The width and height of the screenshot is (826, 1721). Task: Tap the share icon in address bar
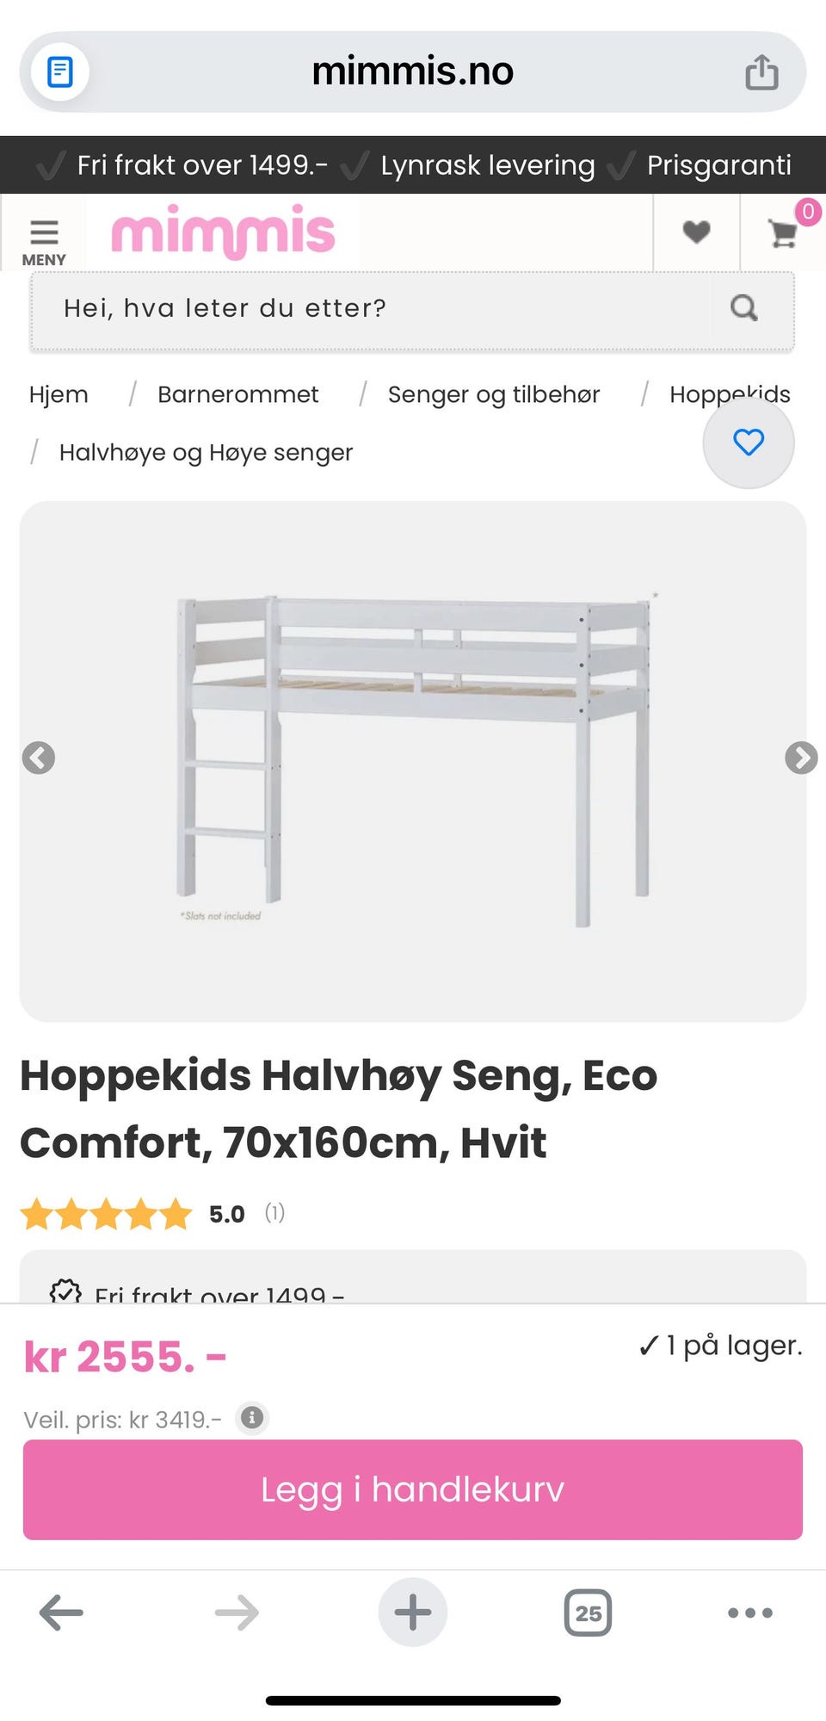(x=761, y=72)
